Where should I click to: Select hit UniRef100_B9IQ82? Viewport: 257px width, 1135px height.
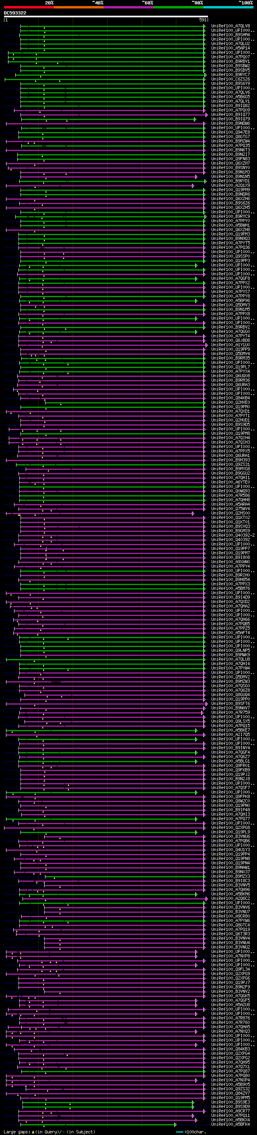coord(230,106)
